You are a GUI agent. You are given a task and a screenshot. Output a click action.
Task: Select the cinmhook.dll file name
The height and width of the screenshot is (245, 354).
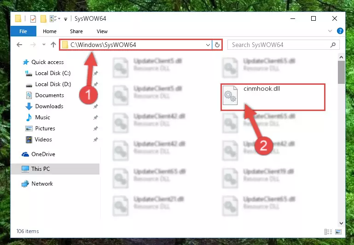(261, 89)
